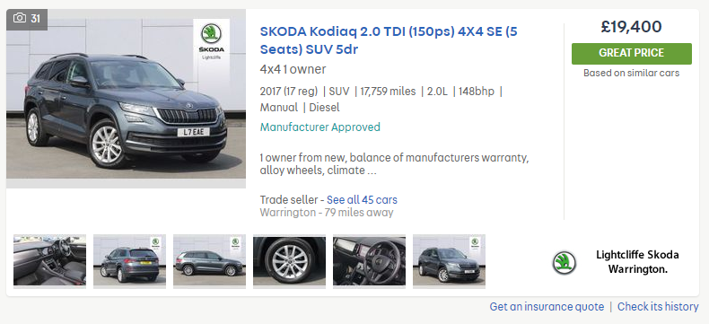View the interior seats thumbnail
Image resolution: width=709 pixels, height=324 pixels.
click(x=49, y=261)
